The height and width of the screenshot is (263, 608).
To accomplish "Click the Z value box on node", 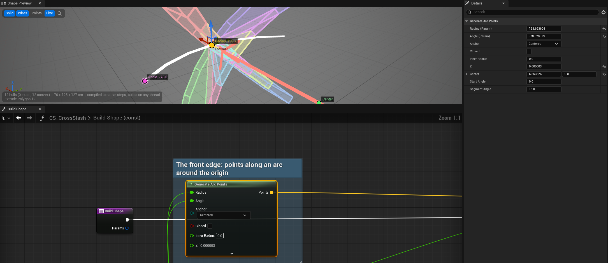I will point(208,246).
